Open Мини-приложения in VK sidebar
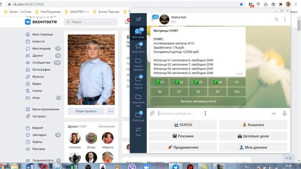 click(x=42, y=109)
